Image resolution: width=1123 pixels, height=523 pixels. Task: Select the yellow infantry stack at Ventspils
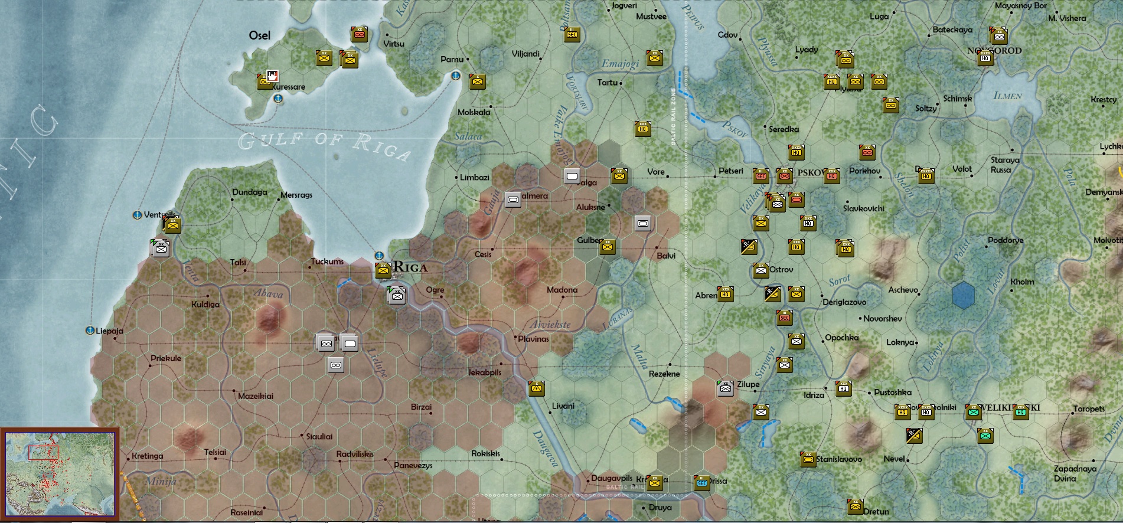click(172, 224)
